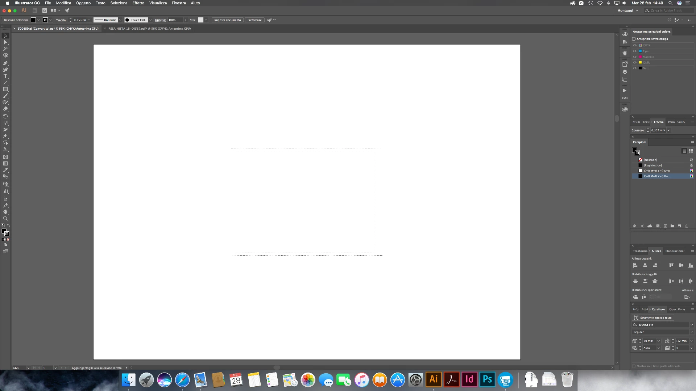Open Illustrator app in the dock
696x391 pixels.
[434, 379]
